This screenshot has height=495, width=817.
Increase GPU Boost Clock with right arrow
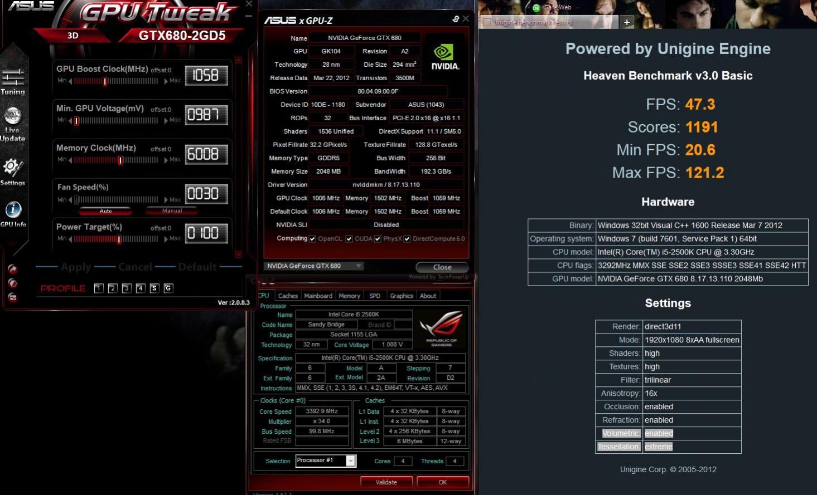166,81
